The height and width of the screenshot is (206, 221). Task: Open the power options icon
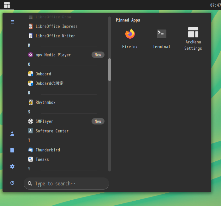coord(12,183)
